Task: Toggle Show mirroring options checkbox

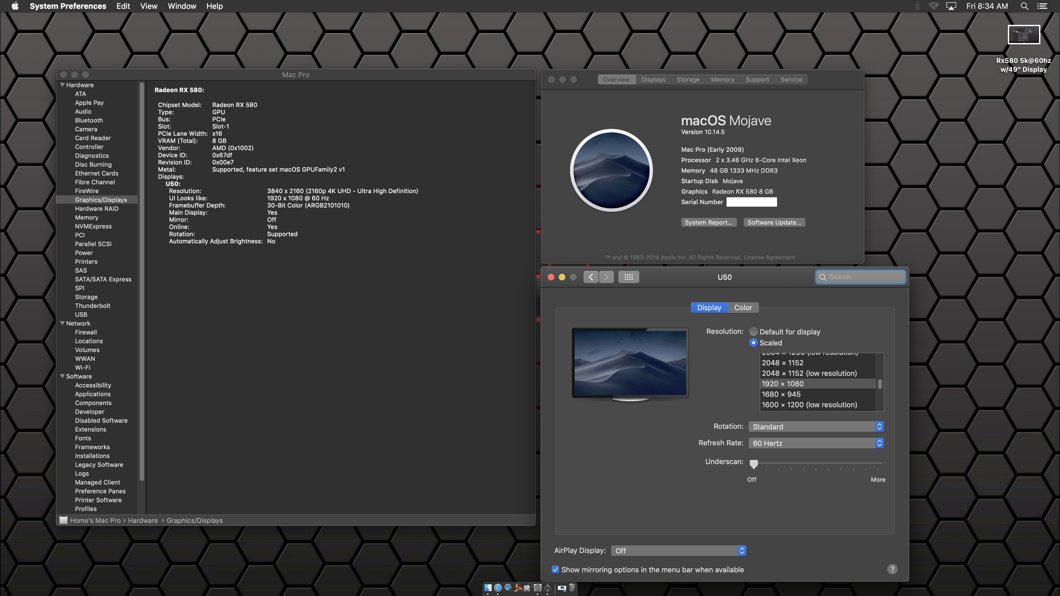Action: point(555,570)
